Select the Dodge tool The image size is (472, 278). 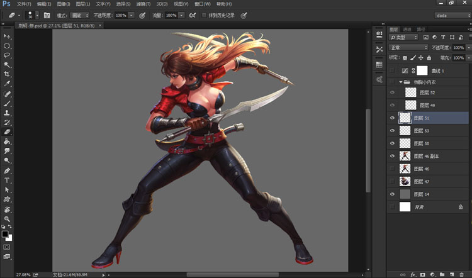pos(7,160)
